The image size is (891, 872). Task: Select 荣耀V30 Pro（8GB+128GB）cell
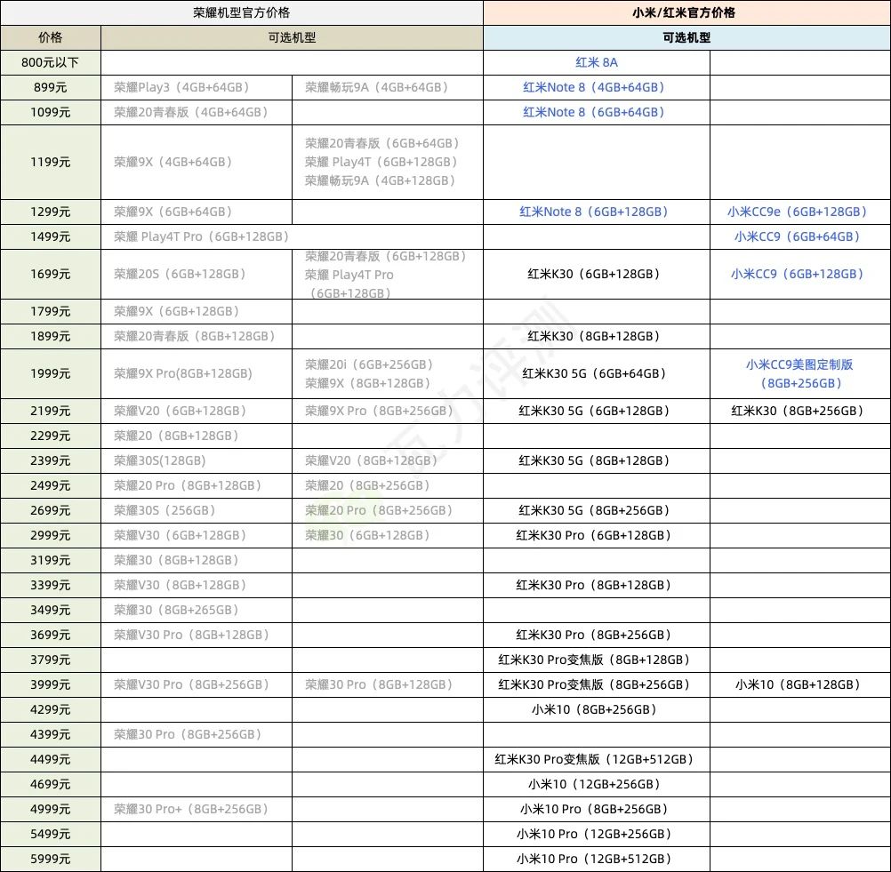197,636
